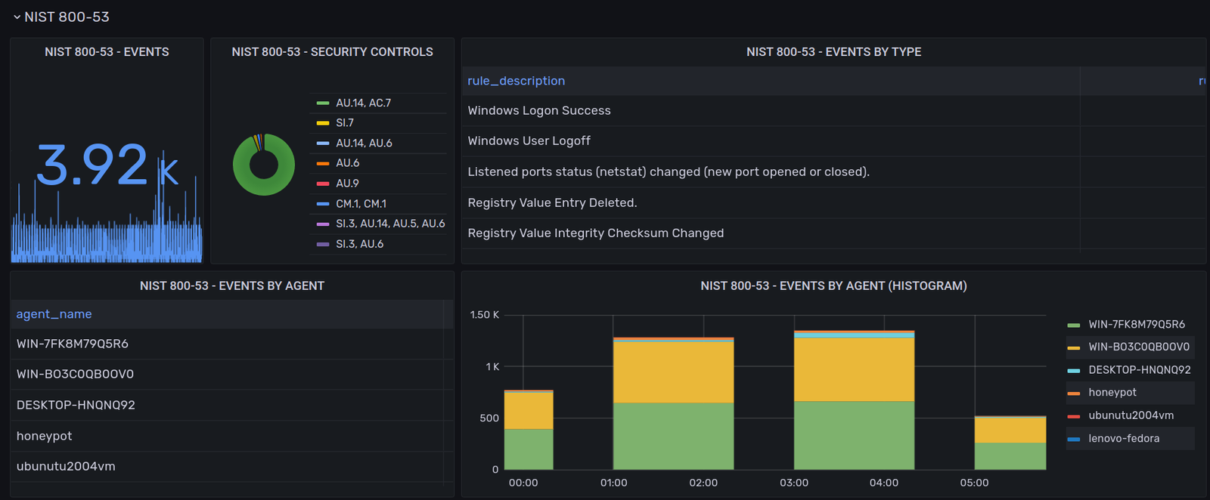Click the Windows Logon Success table row
The image size is (1210, 500).
[539, 110]
